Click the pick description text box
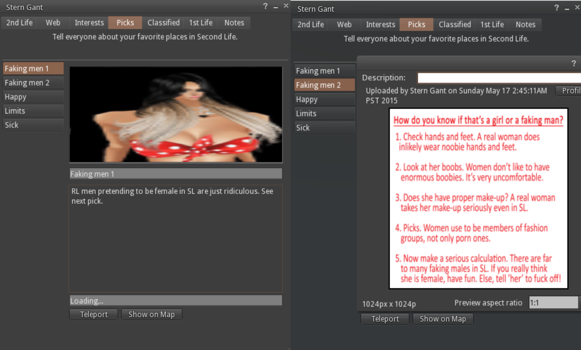The image size is (581, 350). click(176, 239)
